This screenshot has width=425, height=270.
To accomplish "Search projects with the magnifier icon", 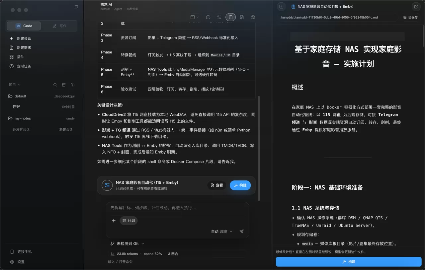I will tap(55, 85).
